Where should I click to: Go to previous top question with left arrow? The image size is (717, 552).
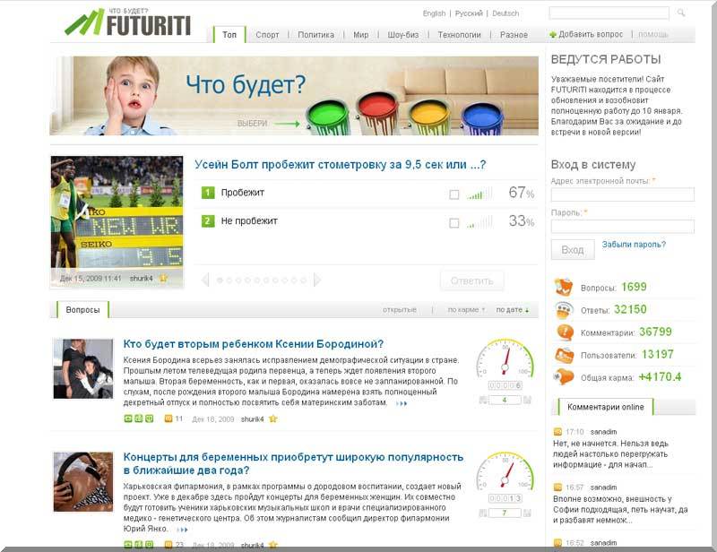tap(205, 280)
